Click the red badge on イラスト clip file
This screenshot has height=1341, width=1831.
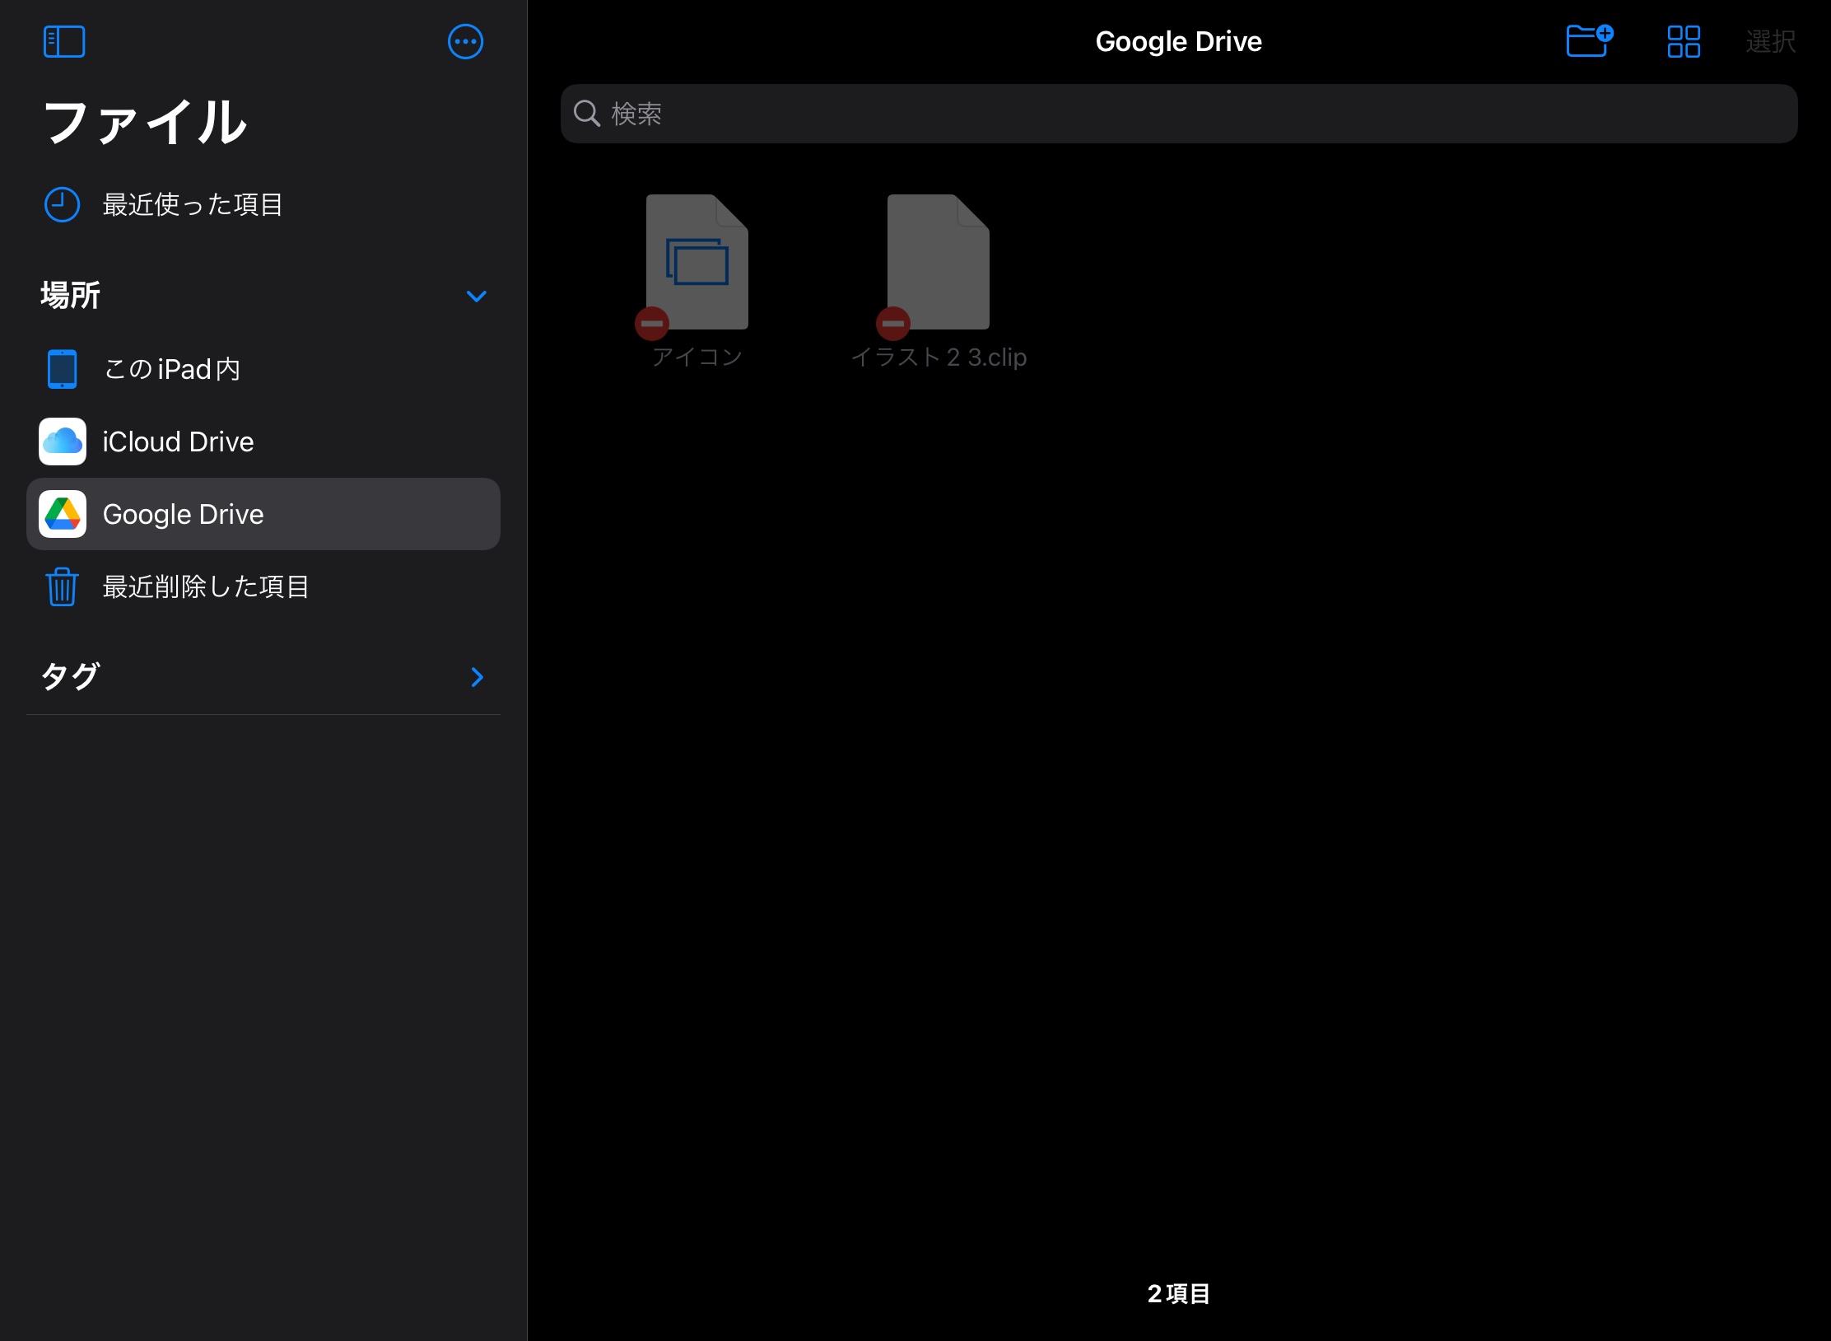(893, 324)
